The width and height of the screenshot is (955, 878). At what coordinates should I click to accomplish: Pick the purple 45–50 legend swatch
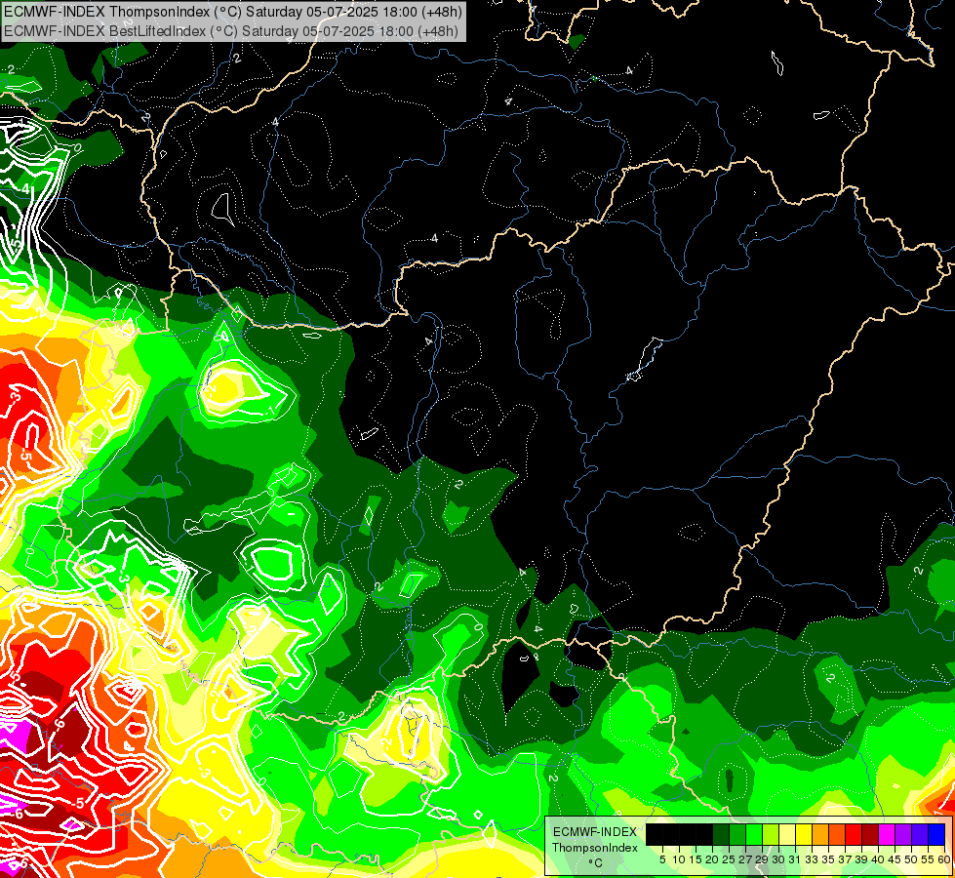[x=903, y=834]
